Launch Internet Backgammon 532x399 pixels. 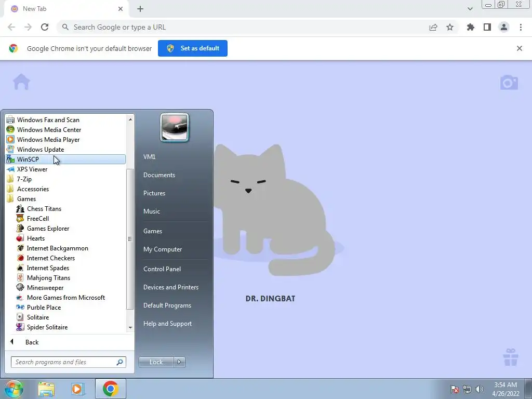[57, 248]
